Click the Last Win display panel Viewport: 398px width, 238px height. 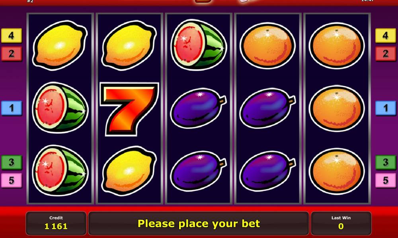tap(341, 223)
